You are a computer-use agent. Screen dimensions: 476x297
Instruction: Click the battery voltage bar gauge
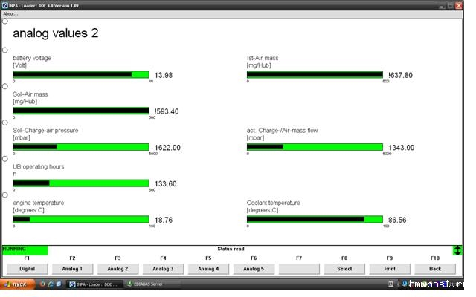(81, 74)
